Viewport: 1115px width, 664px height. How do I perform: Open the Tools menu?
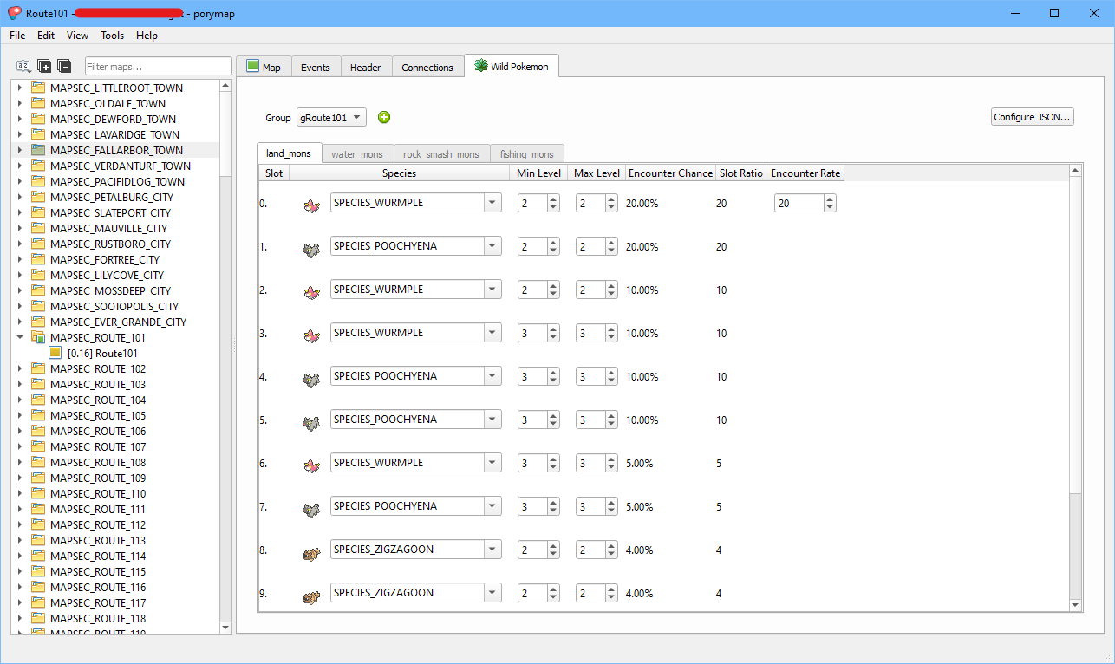pos(112,36)
